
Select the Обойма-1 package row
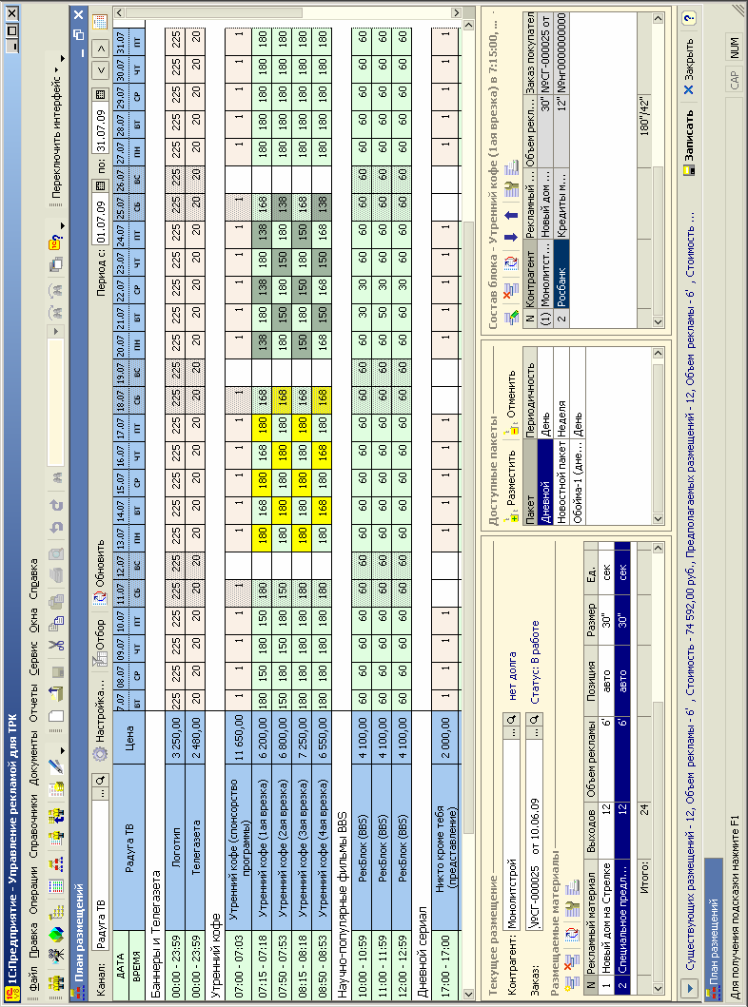point(578,436)
